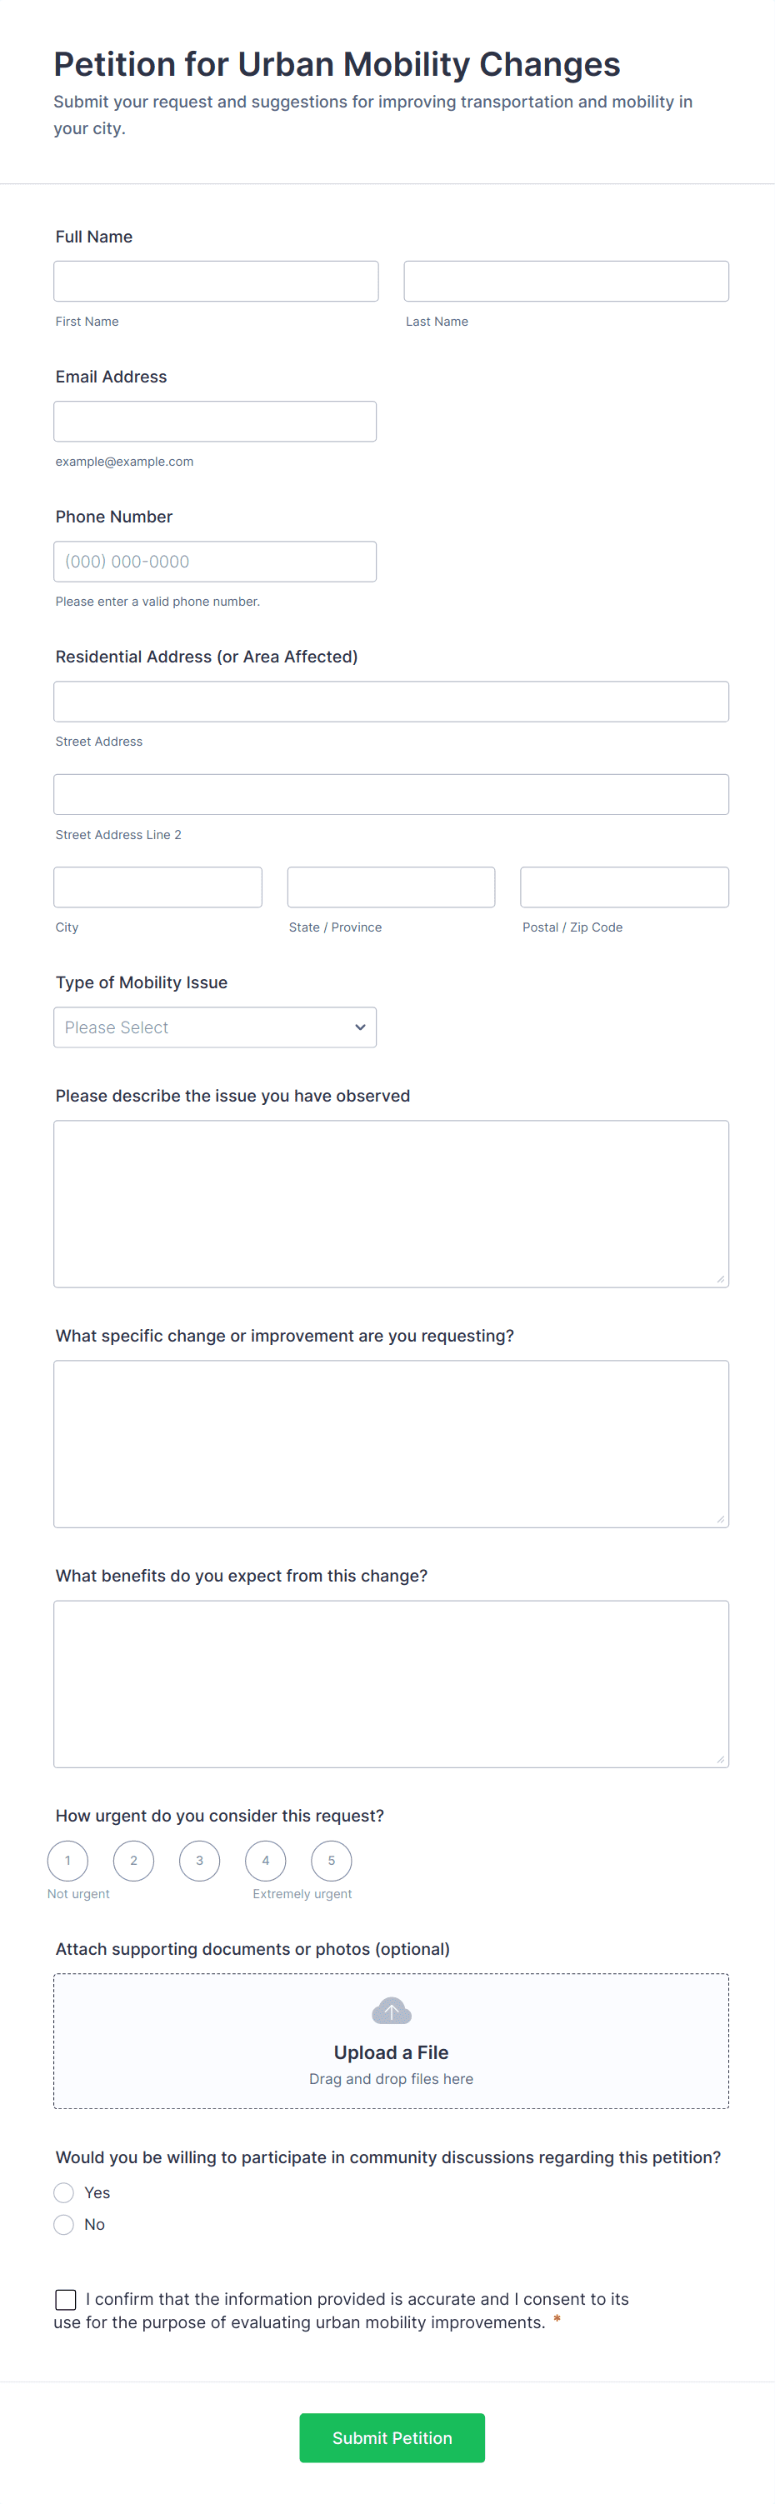The width and height of the screenshot is (775, 2504).
Task: Choose urgency rating 5, extremely urgent
Action: (332, 1861)
